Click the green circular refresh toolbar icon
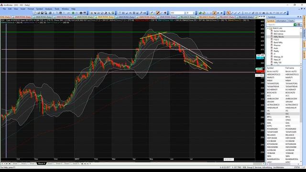The height and width of the screenshot is (172, 306). click(x=73, y=13)
